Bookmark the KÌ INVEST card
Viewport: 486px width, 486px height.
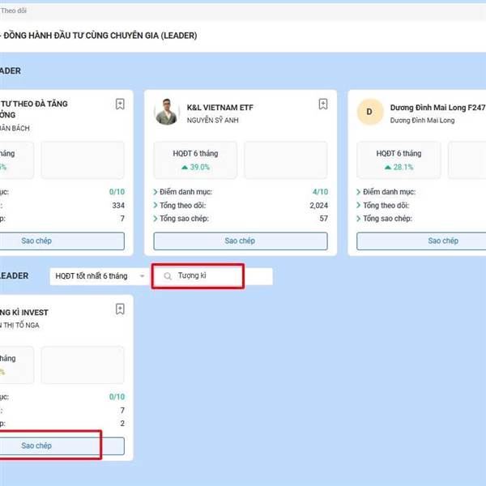click(120, 309)
